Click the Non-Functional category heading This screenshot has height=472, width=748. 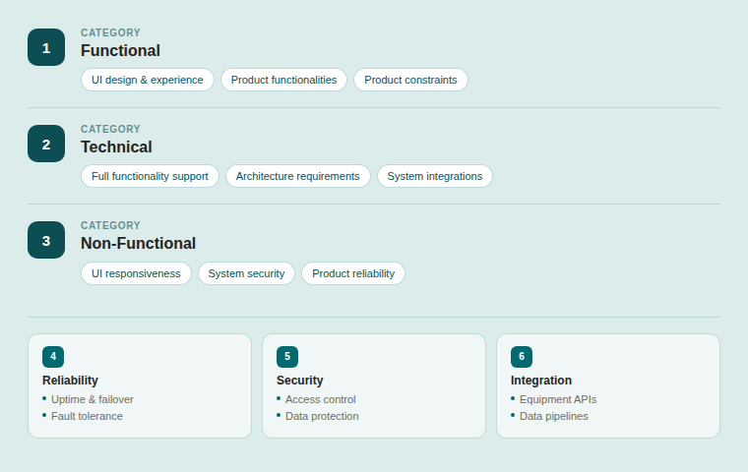click(x=139, y=243)
